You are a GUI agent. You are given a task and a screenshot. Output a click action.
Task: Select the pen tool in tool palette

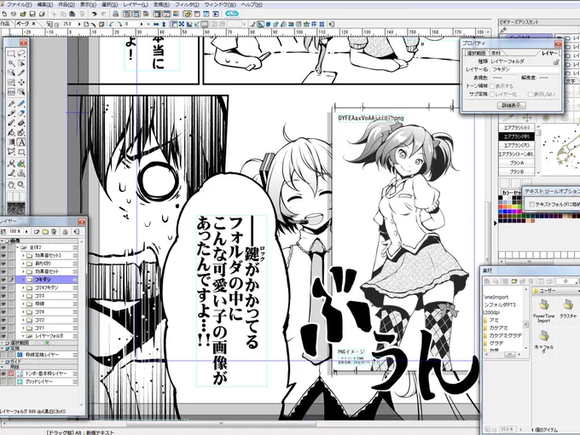coord(11,103)
